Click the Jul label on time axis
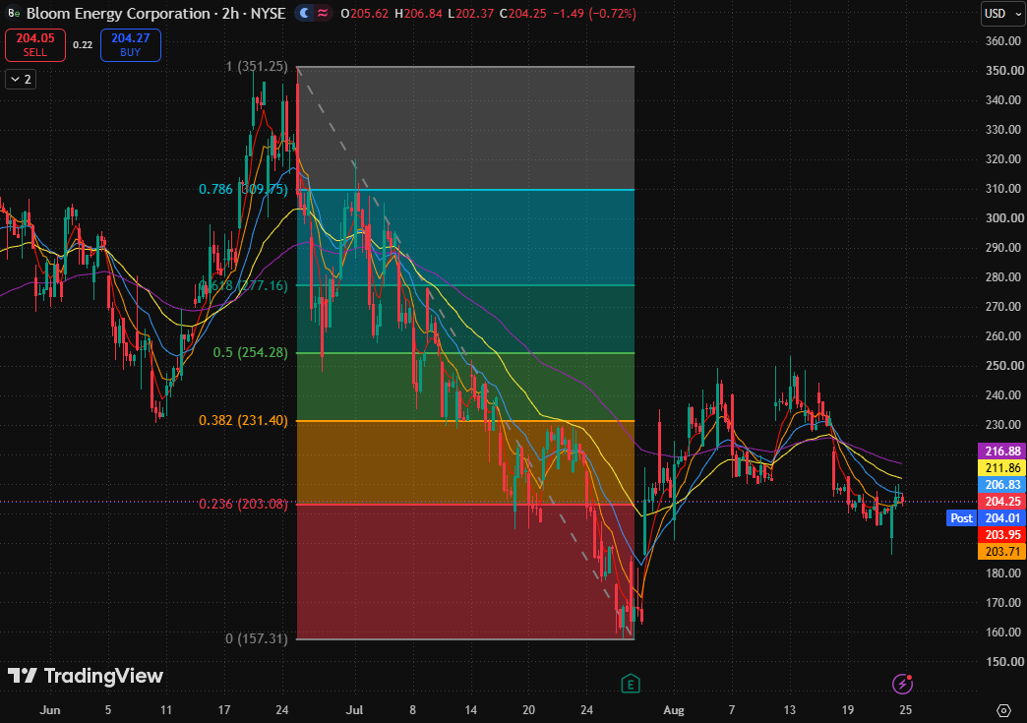The image size is (1027, 723). click(354, 710)
